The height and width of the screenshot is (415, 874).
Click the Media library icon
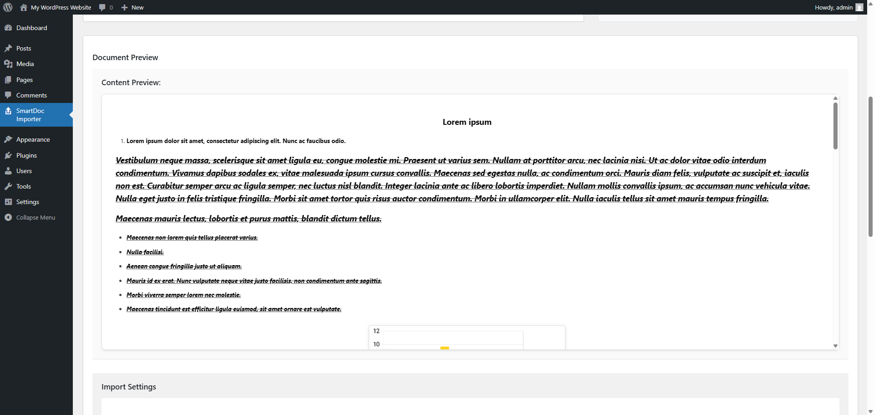pos(8,64)
